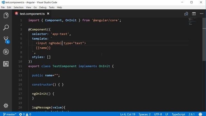Open Source Control view with 6 changes
This screenshot has width=206, height=116.
pyautogui.click(x=6, y=40)
